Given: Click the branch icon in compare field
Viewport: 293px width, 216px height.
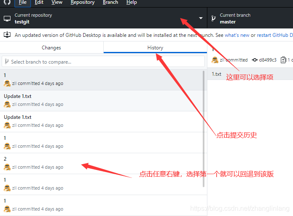Looking at the screenshot, I should (7, 62).
